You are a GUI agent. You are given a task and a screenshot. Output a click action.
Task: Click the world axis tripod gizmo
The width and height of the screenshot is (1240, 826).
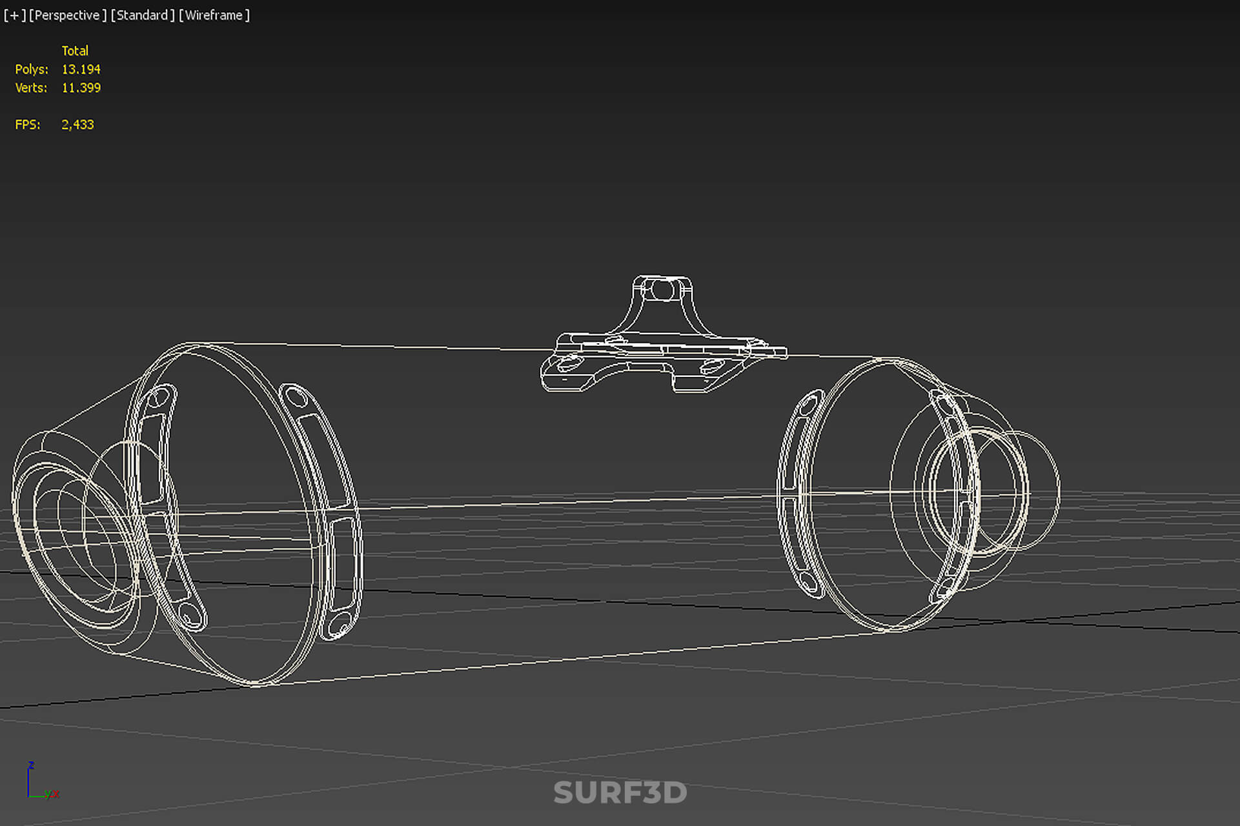(x=42, y=781)
